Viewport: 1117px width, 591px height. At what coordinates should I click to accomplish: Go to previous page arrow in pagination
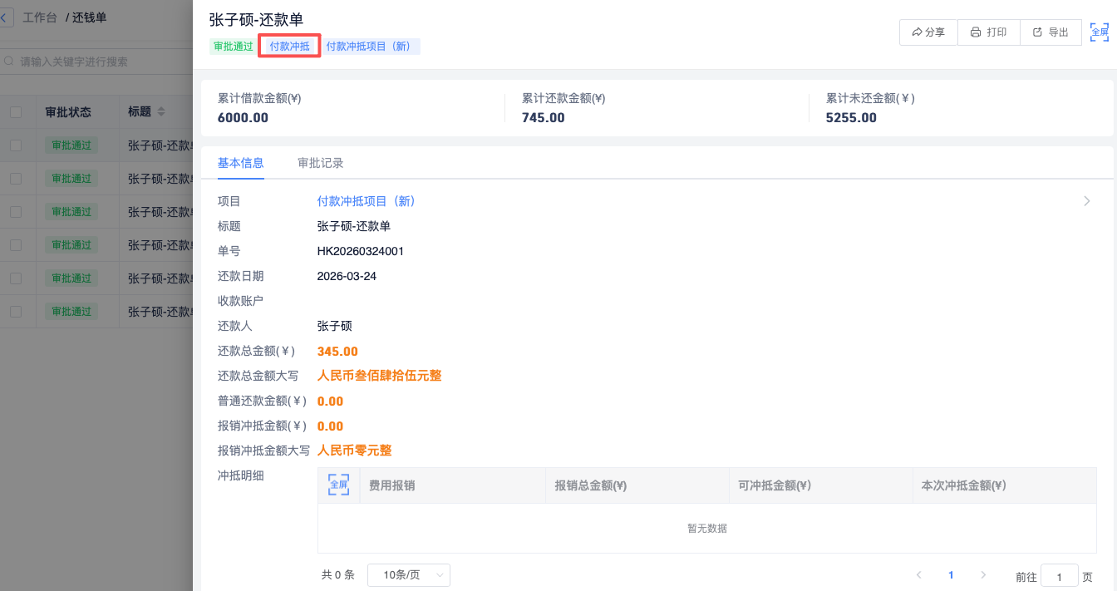click(919, 575)
